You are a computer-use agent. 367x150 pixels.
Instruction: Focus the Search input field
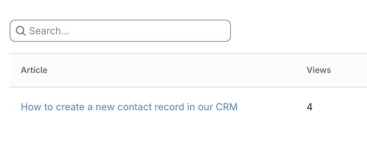(x=128, y=31)
